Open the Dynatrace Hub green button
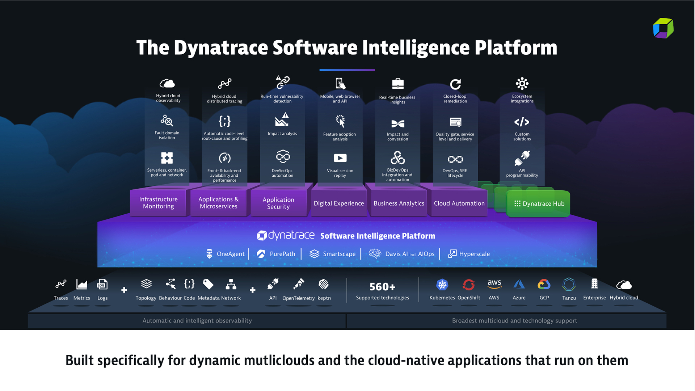The height and width of the screenshot is (391, 695). coord(539,204)
